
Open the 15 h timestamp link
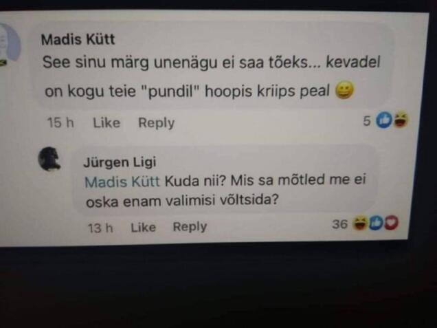pyautogui.click(x=60, y=122)
